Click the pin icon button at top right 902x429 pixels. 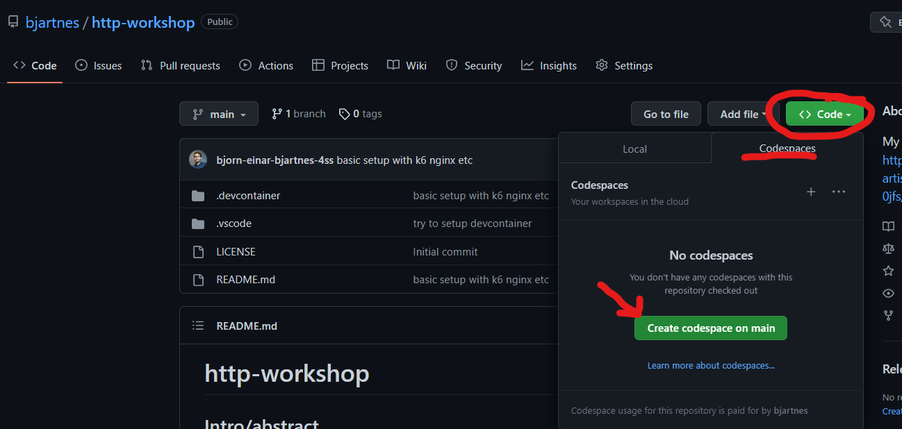pos(885,22)
